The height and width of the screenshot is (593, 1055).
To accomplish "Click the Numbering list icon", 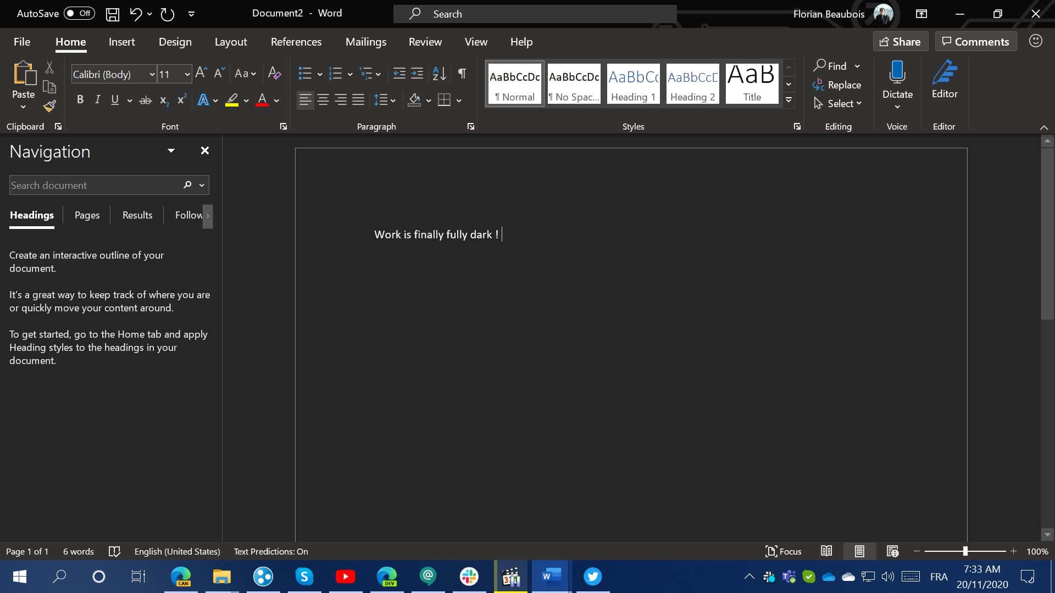I will (x=336, y=72).
